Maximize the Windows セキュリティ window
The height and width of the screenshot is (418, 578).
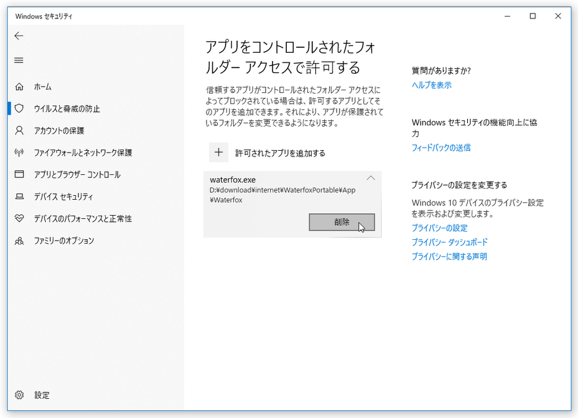click(x=533, y=16)
